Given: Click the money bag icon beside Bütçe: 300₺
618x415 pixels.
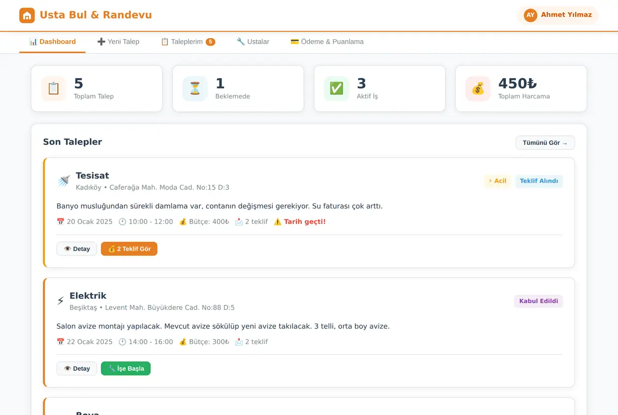Looking at the screenshot, I should 183,342.
